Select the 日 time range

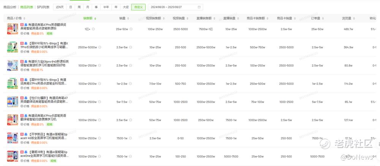pos(71,7)
